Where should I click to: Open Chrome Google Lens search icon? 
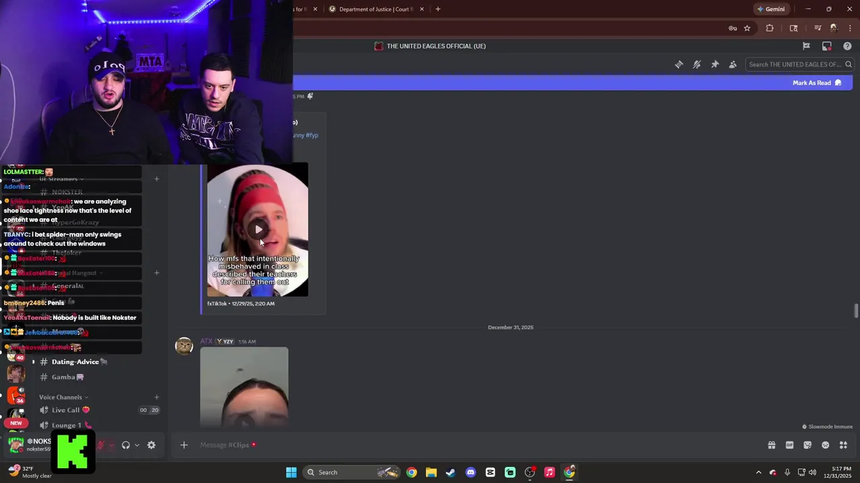click(793, 28)
